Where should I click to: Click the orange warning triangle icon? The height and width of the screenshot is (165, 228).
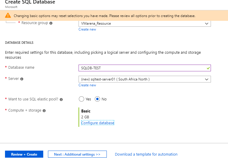[x=8, y=15]
